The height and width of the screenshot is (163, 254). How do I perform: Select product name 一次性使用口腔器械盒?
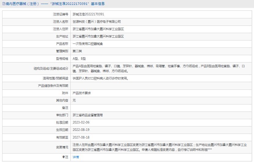88,44
